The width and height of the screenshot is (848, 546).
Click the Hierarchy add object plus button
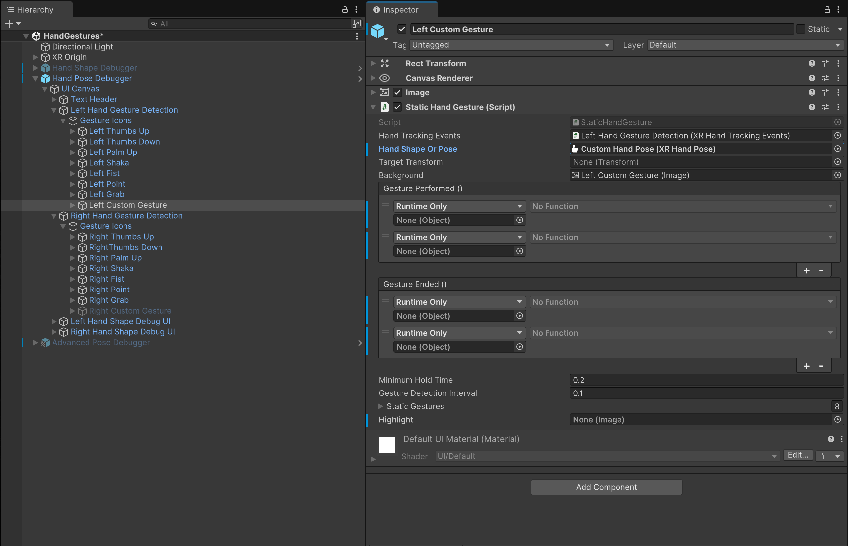[10, 24]
